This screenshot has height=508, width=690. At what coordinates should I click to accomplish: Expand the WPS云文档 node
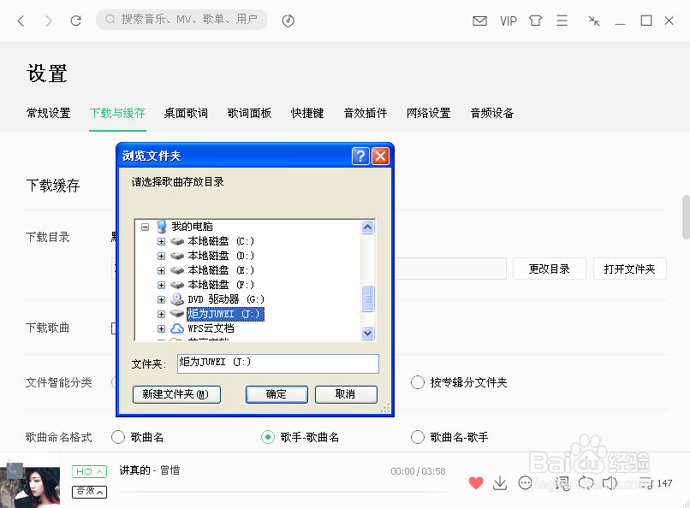click(x=161, y=328)
